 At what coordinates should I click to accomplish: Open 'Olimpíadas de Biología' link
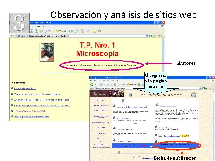[x=168, y=106]
